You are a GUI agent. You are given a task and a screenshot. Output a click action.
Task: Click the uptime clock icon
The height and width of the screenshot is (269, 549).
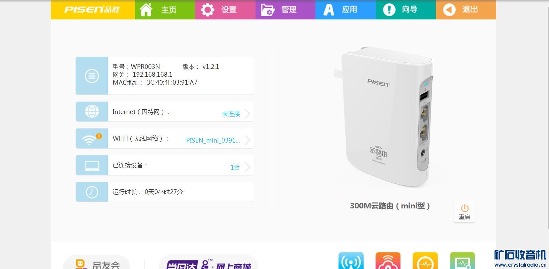click(92, 192)
